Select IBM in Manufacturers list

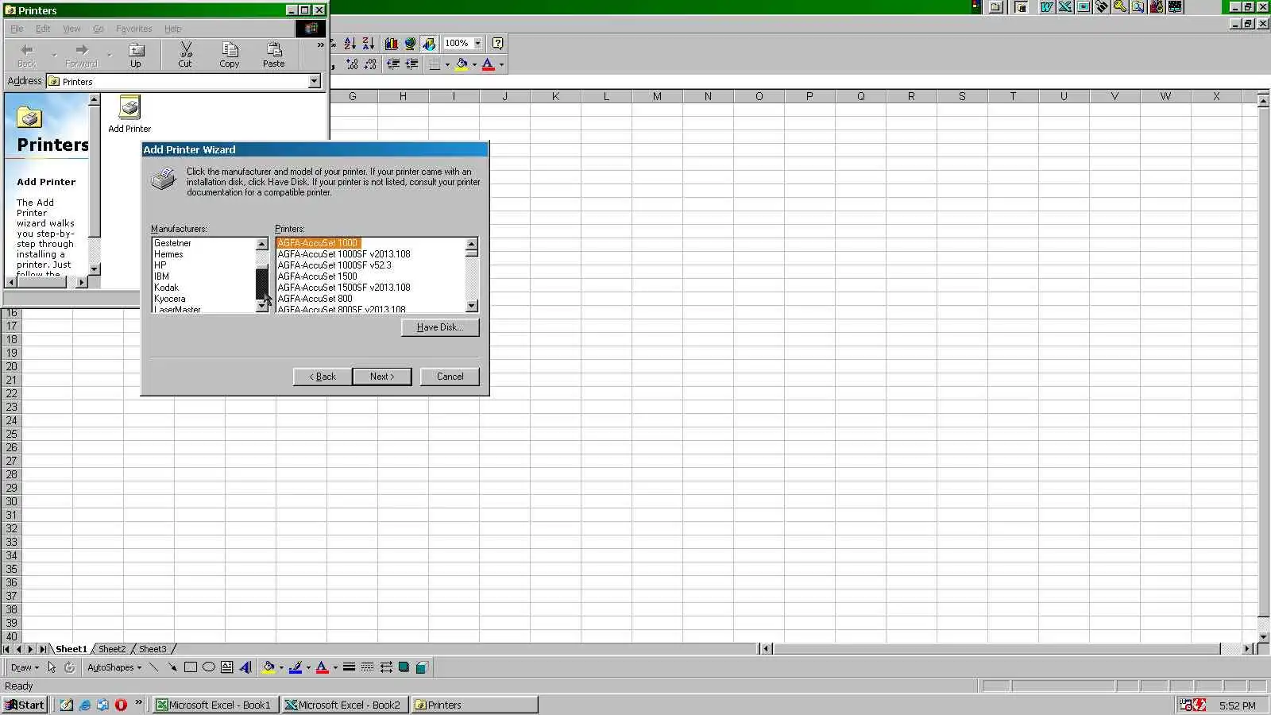[162, 276]
